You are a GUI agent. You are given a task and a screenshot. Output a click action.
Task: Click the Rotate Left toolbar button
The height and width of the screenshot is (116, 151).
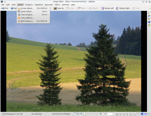tap(108, 8)
